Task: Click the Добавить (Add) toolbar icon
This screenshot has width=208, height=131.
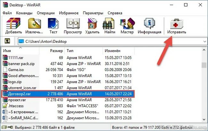Action: (13, 23)
